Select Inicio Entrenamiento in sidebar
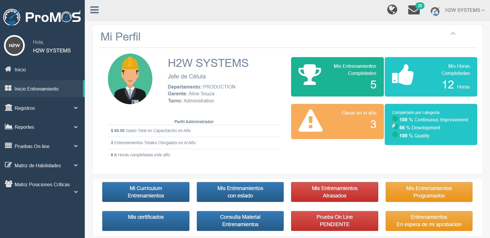490x238 pixels. coord(36,89)
